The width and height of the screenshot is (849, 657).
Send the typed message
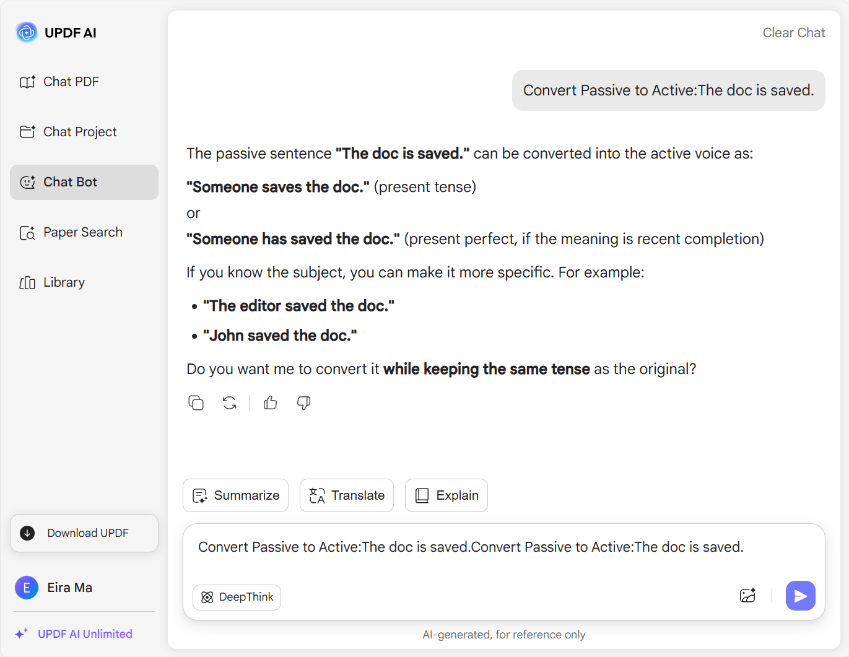tap(800, 596)
